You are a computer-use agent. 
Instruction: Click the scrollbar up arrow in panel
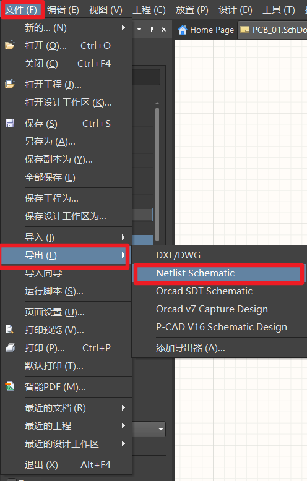click(x=157, y=103)
